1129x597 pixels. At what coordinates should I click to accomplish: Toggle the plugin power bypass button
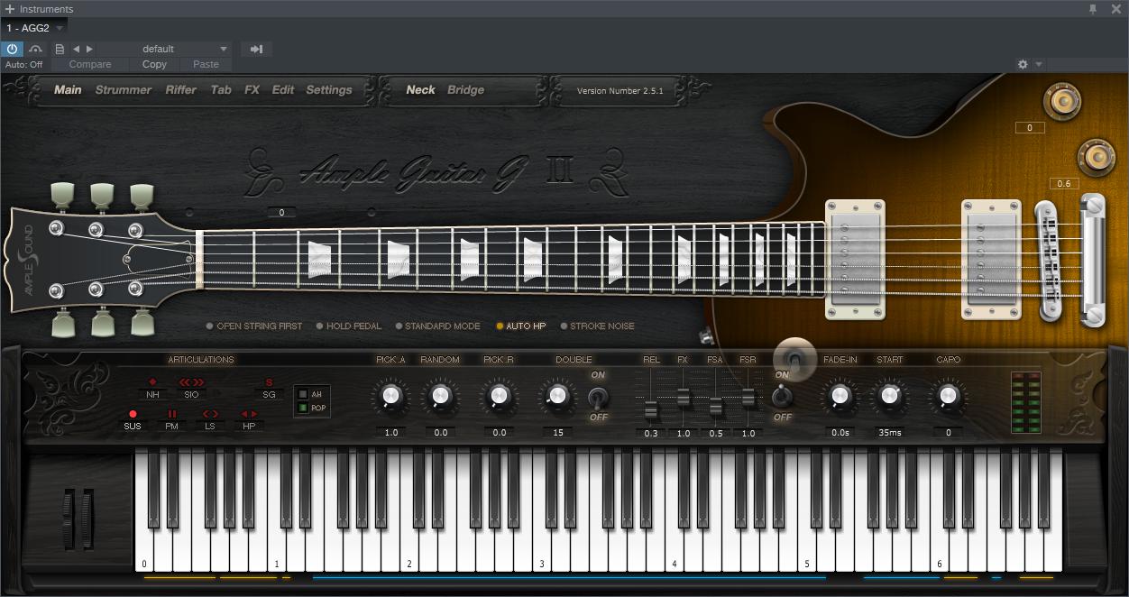(13, 49)
